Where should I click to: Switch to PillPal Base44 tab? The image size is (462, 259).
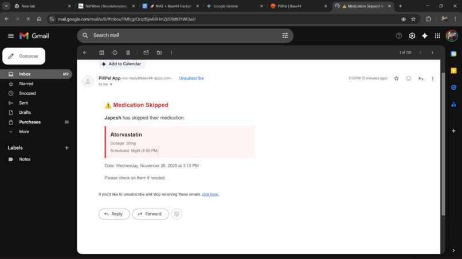(299, 6)
